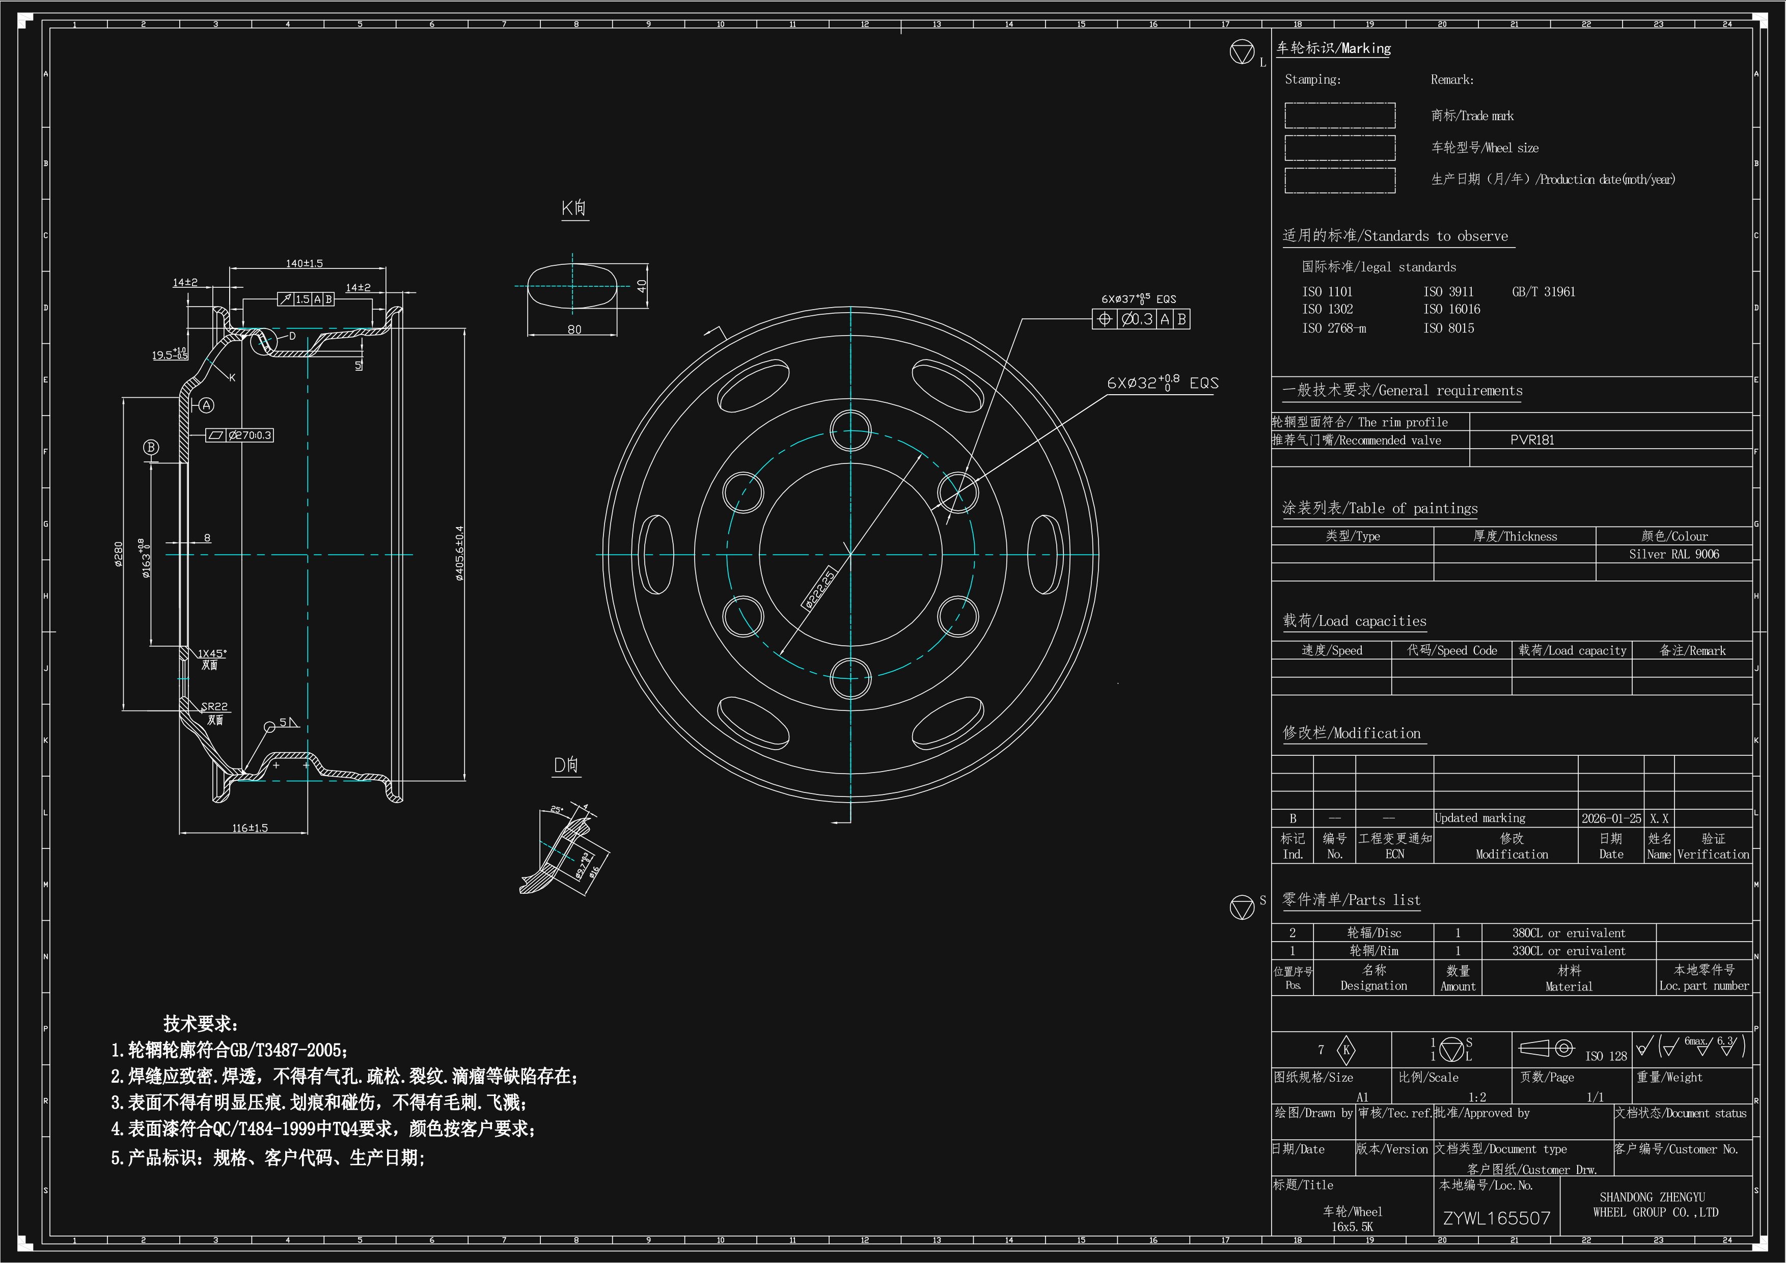
Task: Click the flatness symbol in Ø270:0.3 frame
Action: tap(215, 435)
